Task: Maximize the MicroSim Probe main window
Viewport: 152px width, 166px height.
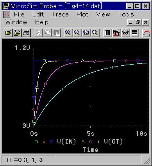Action: click(137, 6)
